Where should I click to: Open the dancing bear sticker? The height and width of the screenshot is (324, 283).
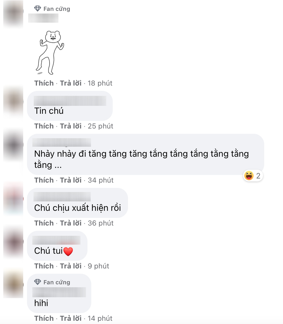pyautogui.click(x=50, y=53)
